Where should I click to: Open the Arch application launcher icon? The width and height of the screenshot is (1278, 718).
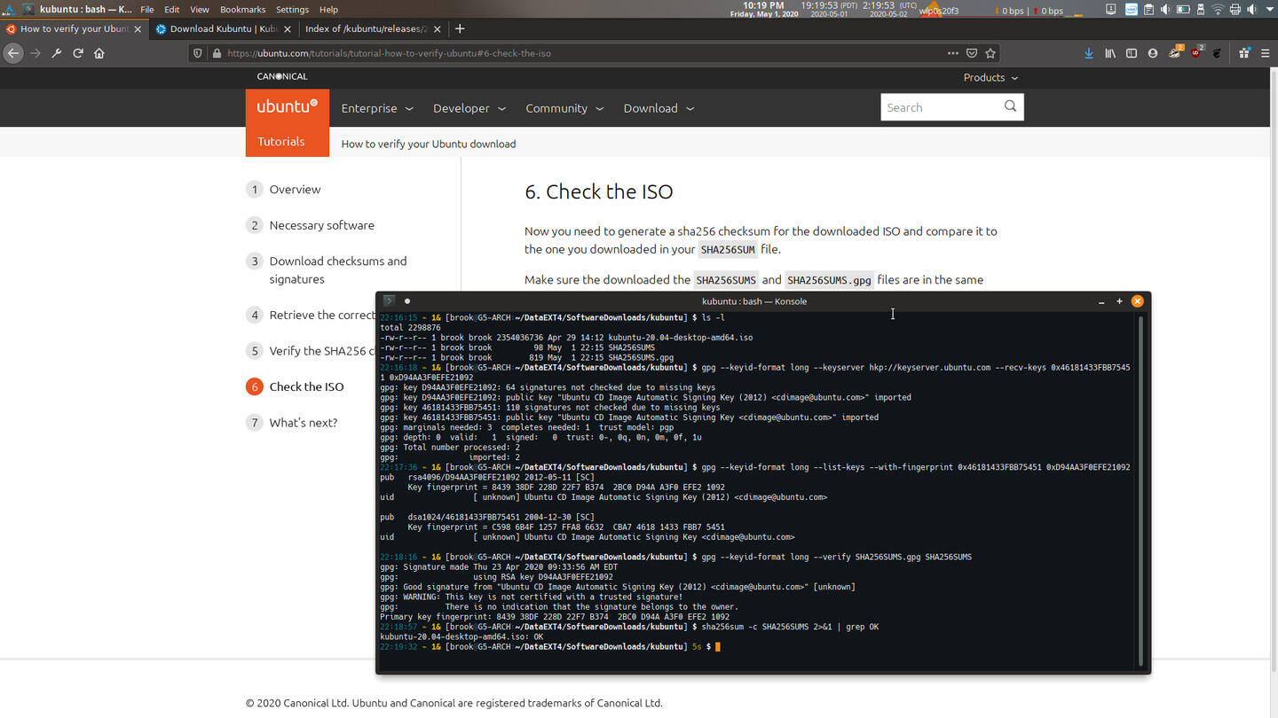point(7,9)
